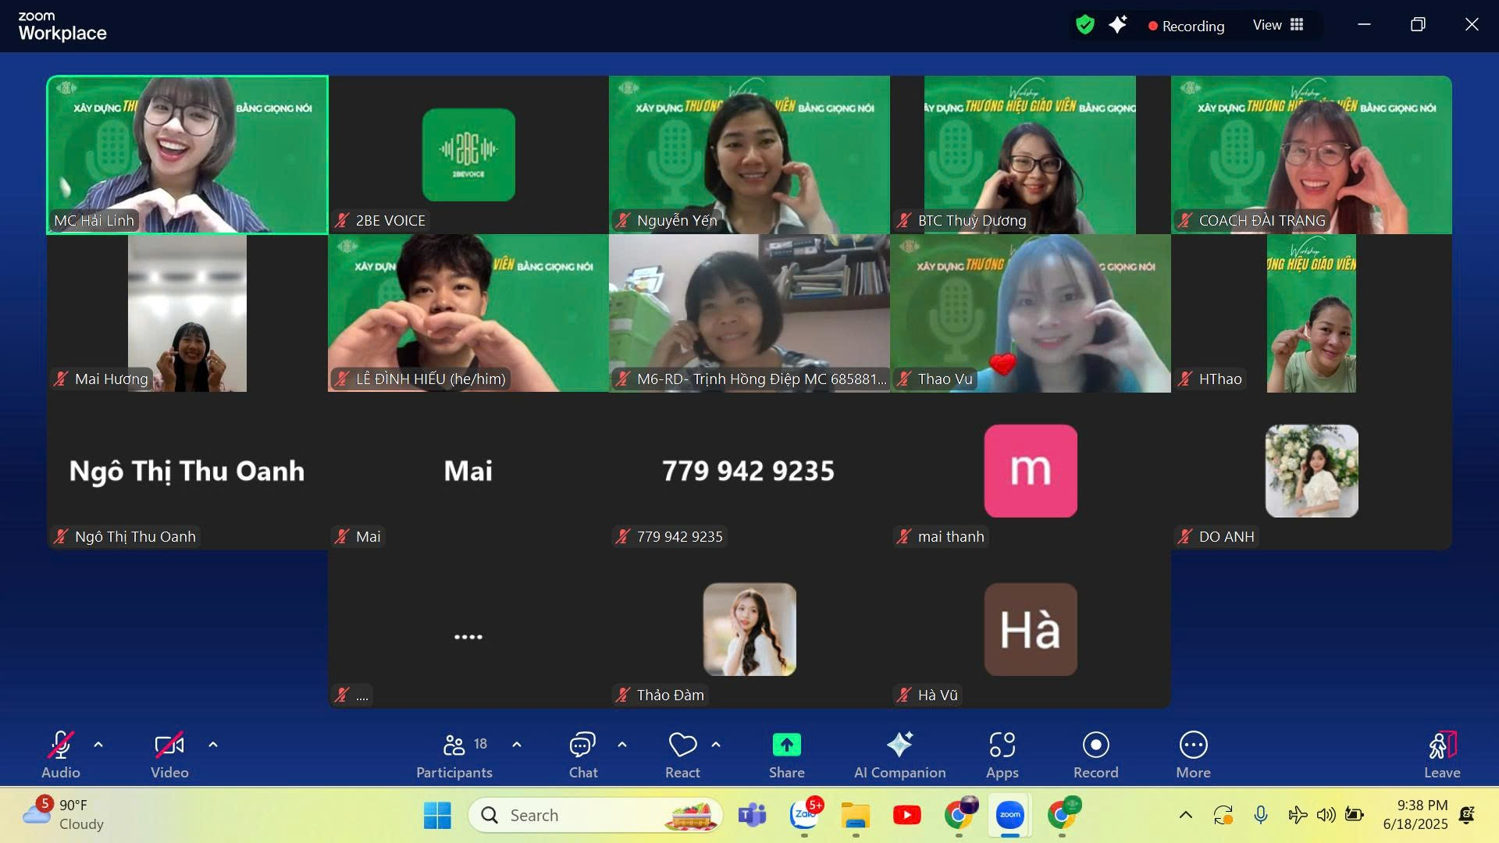The width and height of the screenshot is (1499, 843).
Task: Click the green encryption shield icon
Action: coord(1084,25)
